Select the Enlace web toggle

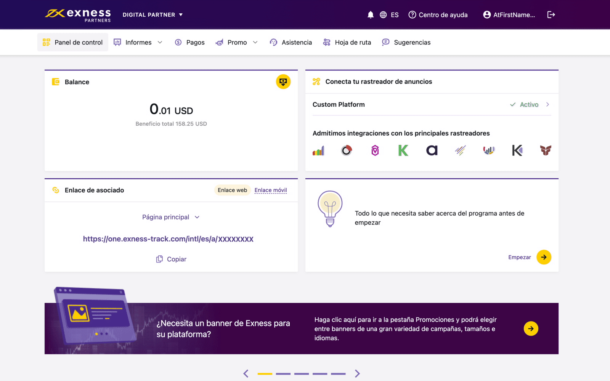click(232, 190)
